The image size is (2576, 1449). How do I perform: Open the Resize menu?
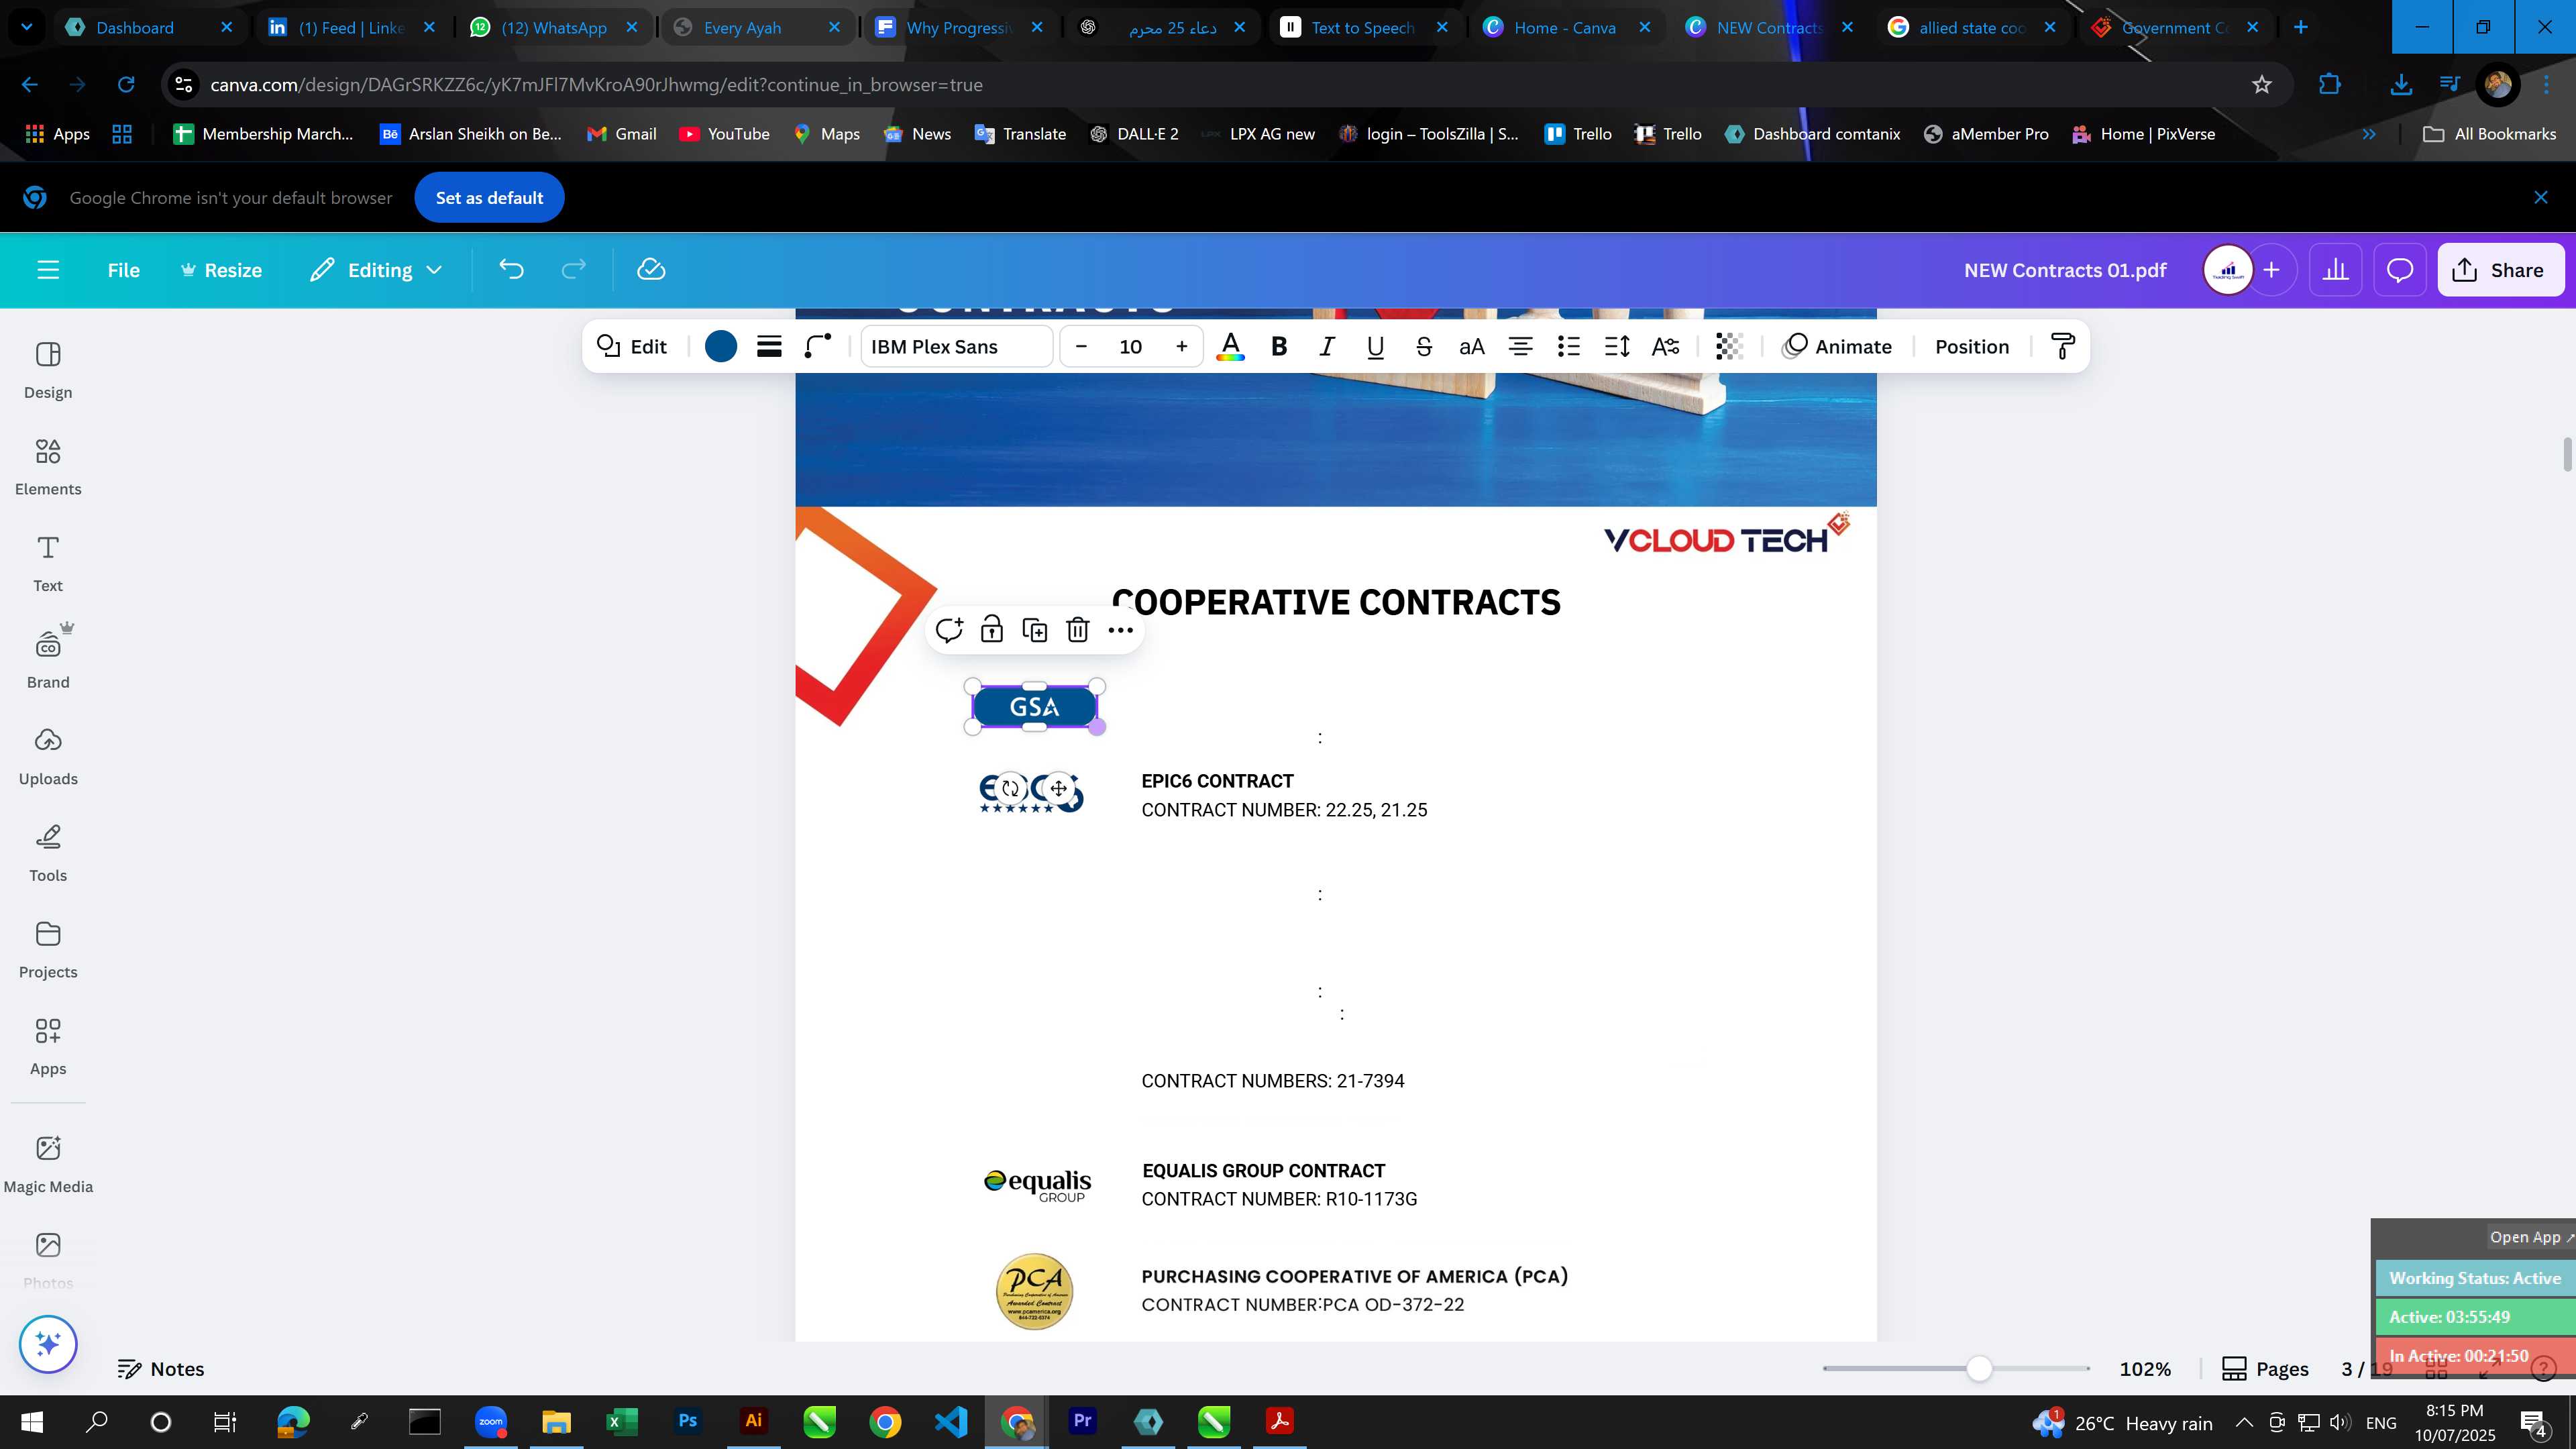click(x=221, y=270)
